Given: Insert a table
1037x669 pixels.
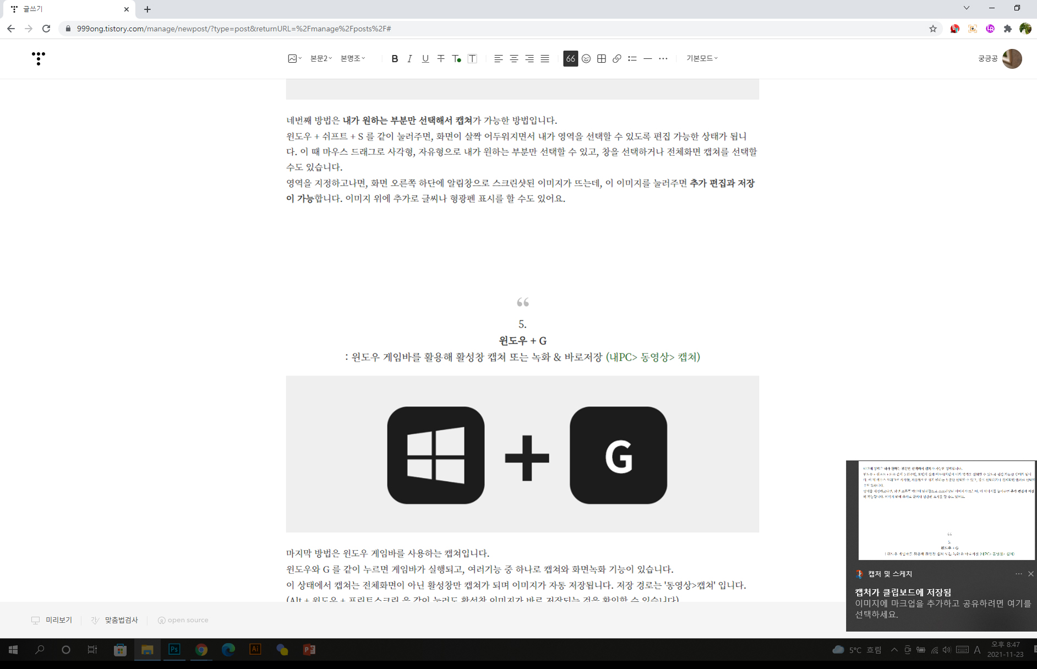Looking at the screenshot, I should pyautogui.click(x=602, y=58).
